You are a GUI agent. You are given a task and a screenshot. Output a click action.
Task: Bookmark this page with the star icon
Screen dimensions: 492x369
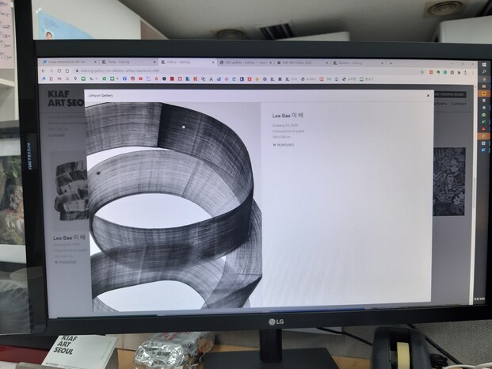point(422,72)
